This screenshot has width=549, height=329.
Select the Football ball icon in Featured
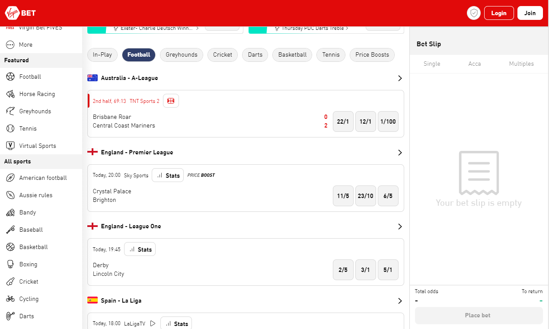10,77
